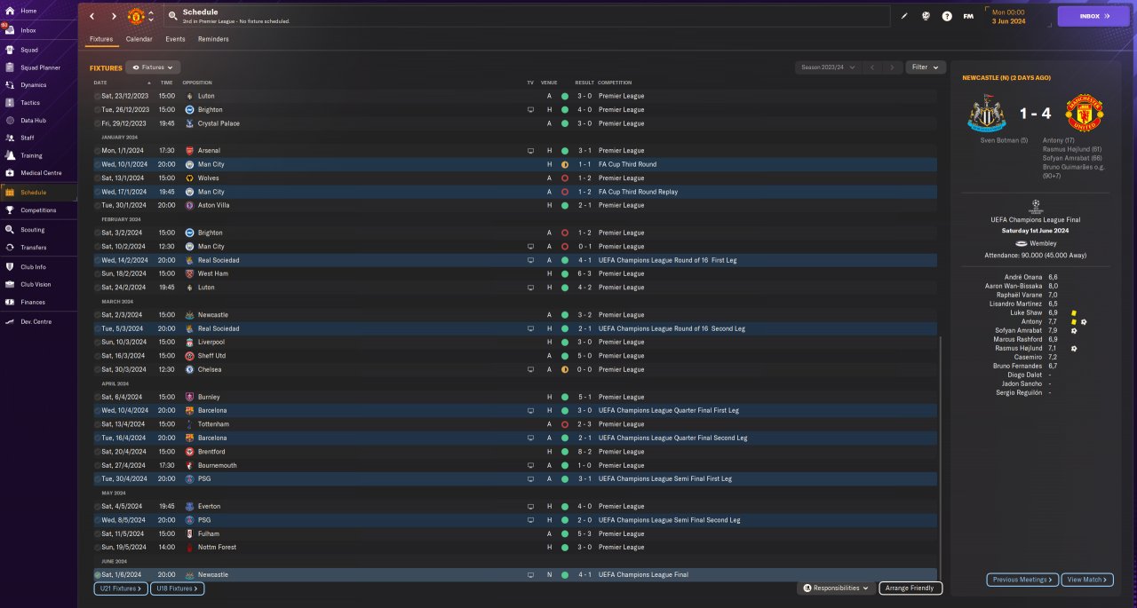Image resolution: width=1137 pixels, height=608 pixels.
Task: Click the fixtures list vertical scrollbar
Action: pos(940,456)
